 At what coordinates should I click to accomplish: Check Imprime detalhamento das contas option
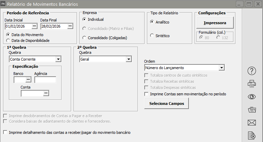(5, 132)
